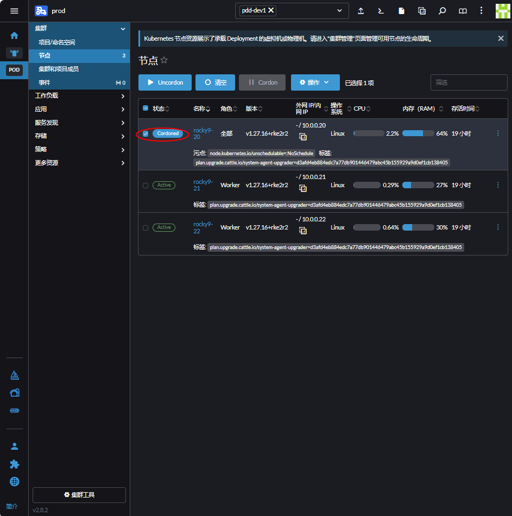Viewport: 512px width, 516px height.
Task: Open the puzzle Extensions icon
Action: pos(15,464)
